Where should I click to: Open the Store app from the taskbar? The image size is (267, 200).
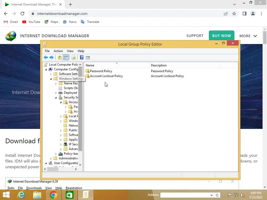(x=69, y=195)
